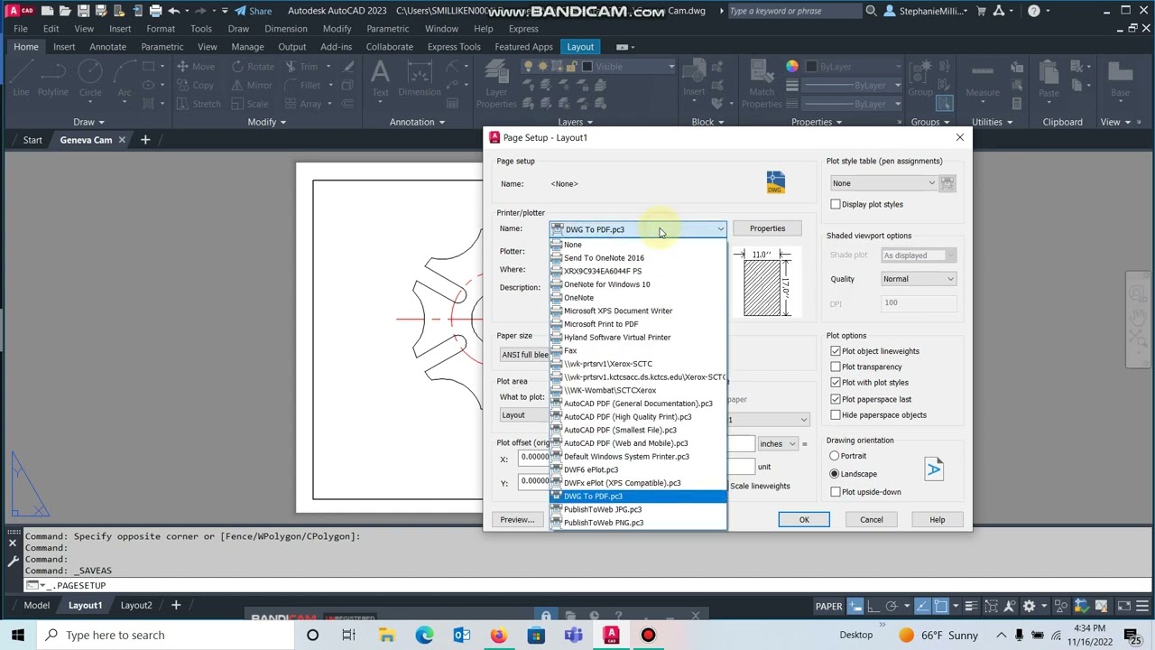Select Portrait drawing orientation
This screenshot has height=650, width=1155.
point(835,456)
